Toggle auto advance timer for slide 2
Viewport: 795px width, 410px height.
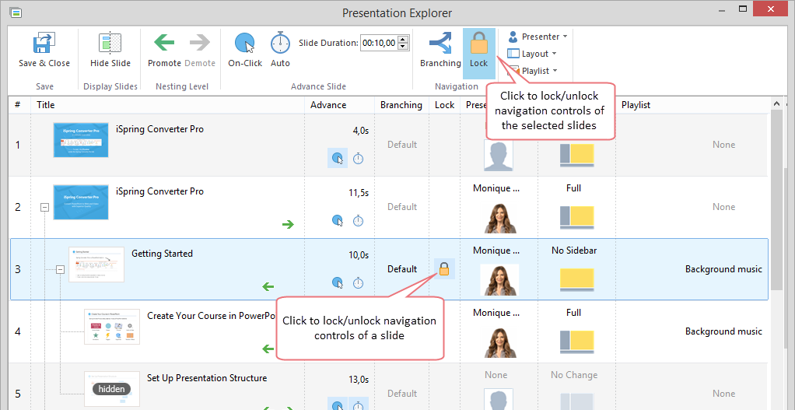(x=359, y=221)
